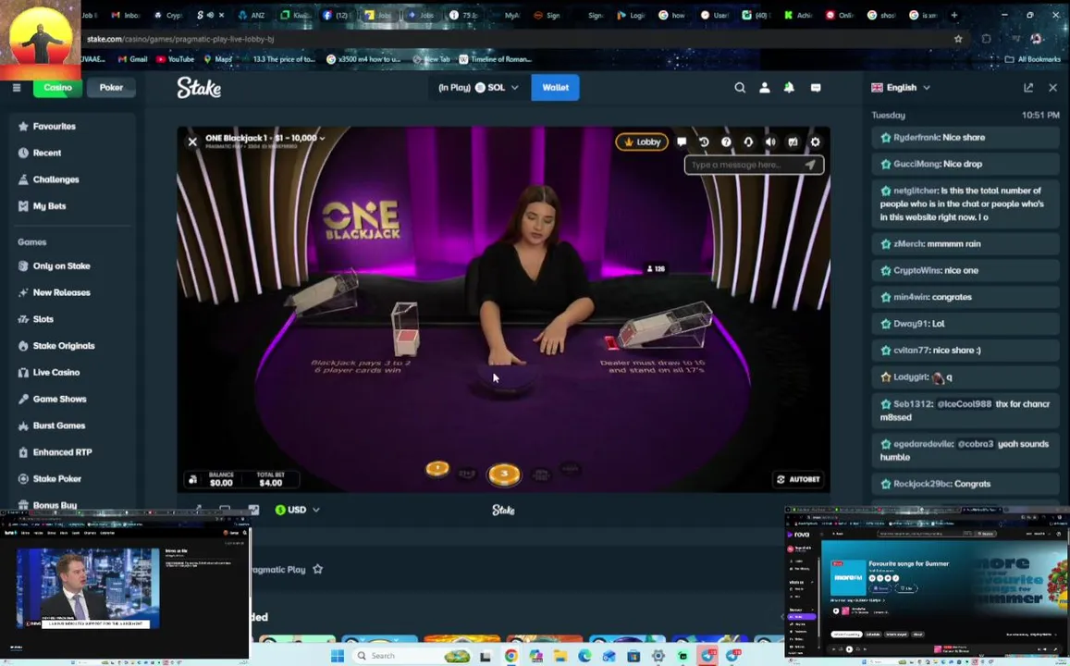Open the YouTube bookmark
This screenshot has width=1070, height=666.
[x=176, y=59]
